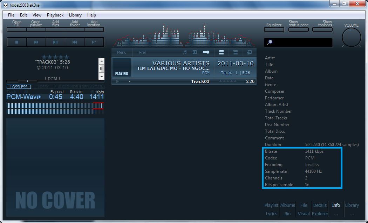Rate Track03 using the playlist row stars
Screen dimensions: 368x223
[x=228, y=81]
